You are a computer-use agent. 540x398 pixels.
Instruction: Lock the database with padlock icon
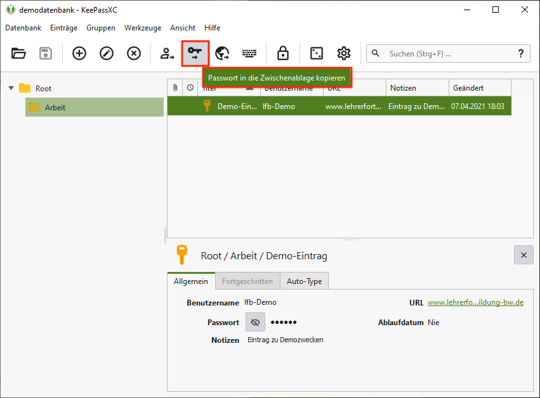[x=283, y=54]
